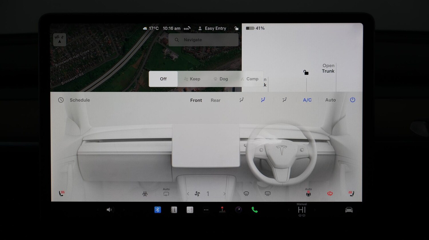Viewport: 429px width, 240px height.
Task: Switch climate keeper to Off
Action: tap(163, 79)
